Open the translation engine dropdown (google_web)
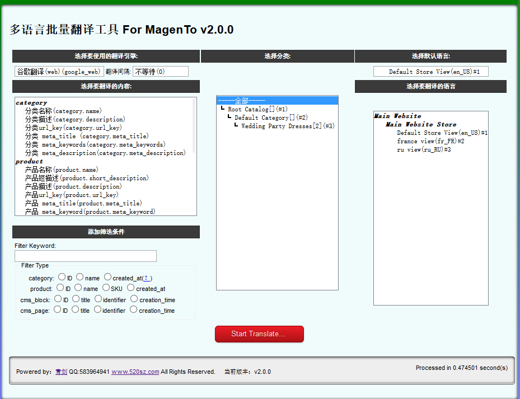The height and width of the screenshot is (399, 520). click(59, 71)
